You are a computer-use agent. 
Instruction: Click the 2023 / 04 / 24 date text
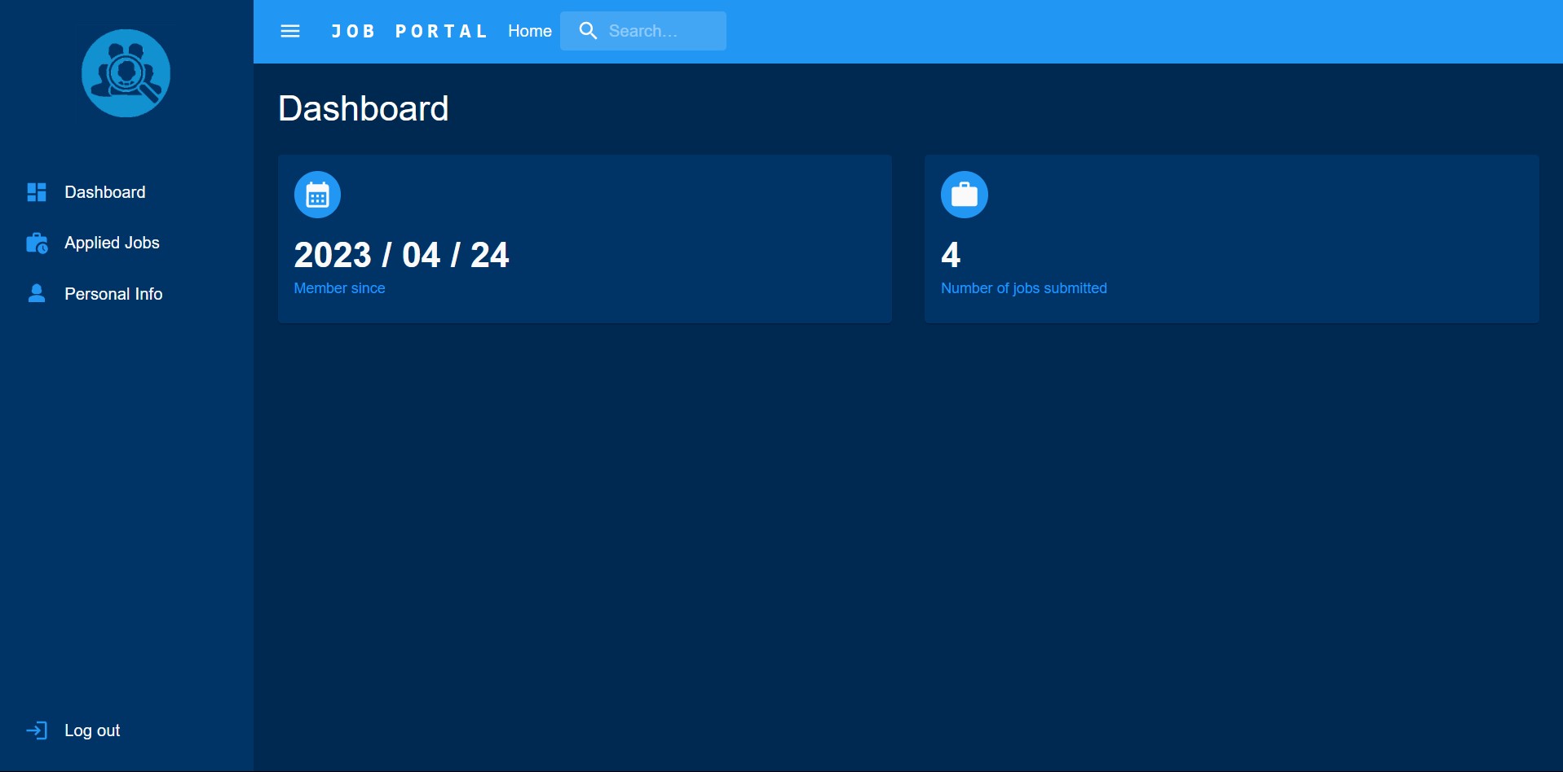coord(401,254)
